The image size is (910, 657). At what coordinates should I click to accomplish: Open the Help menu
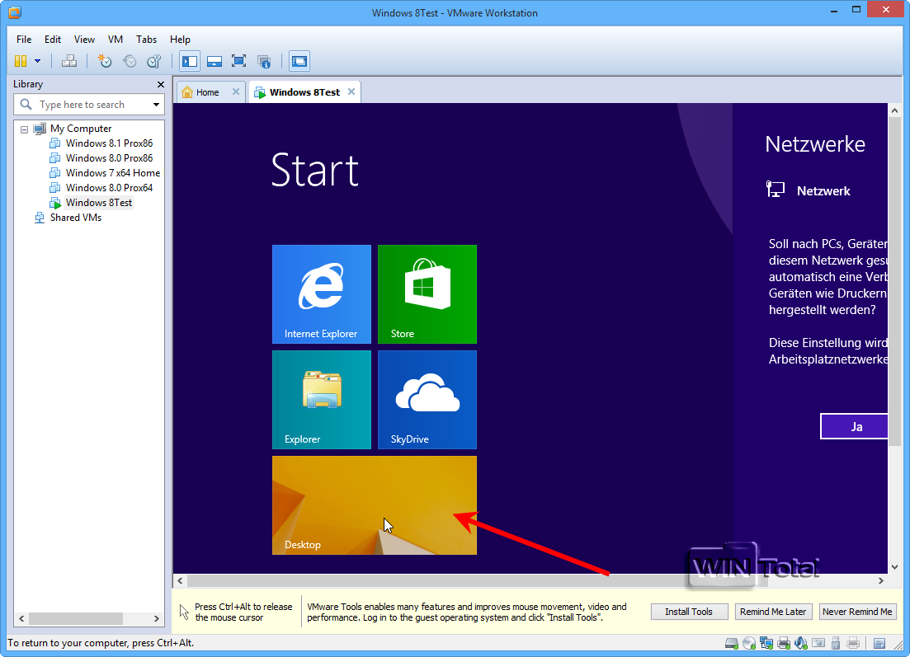click(180, 40)
